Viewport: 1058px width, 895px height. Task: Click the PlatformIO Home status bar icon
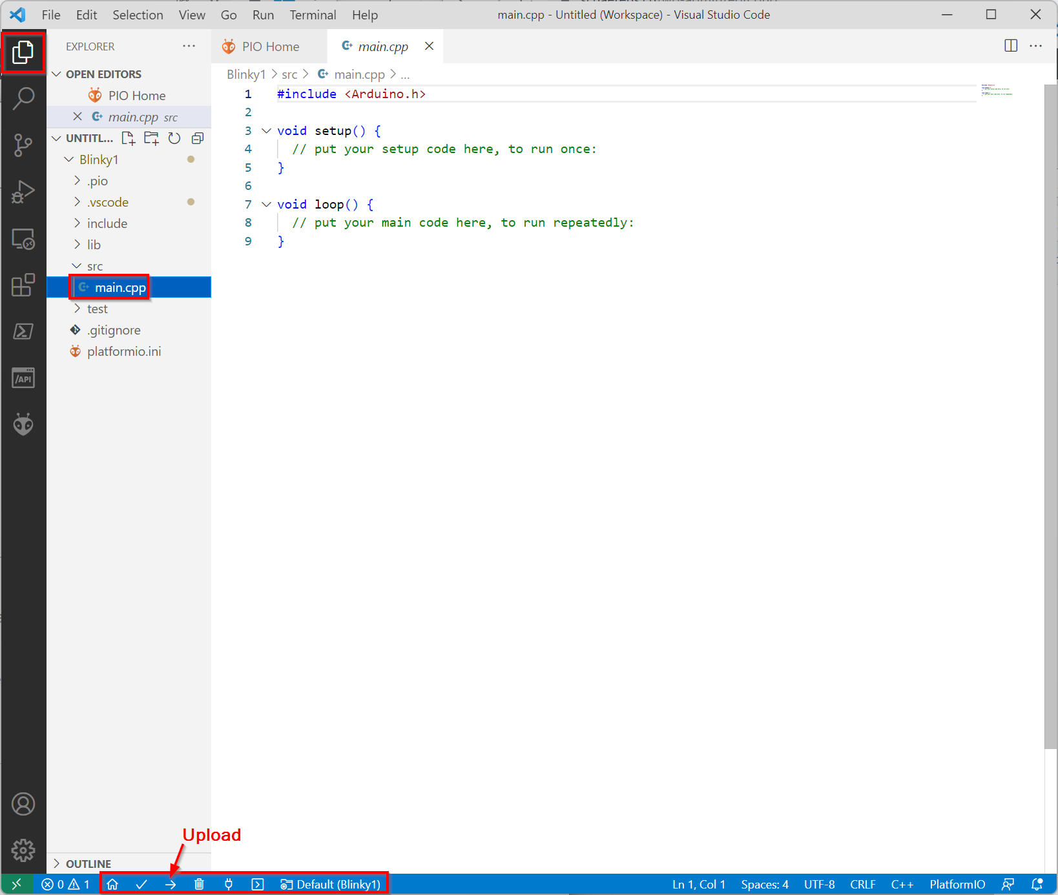point(112,884)
